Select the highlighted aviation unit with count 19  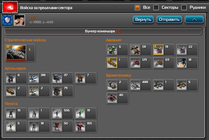164,50
